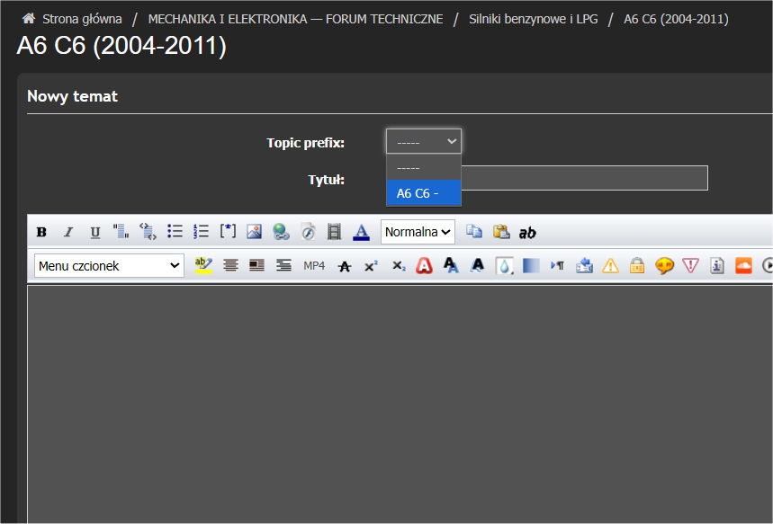Screen dimensions: 773x524
Task: Open the font color picker
Action: (361, 232)
